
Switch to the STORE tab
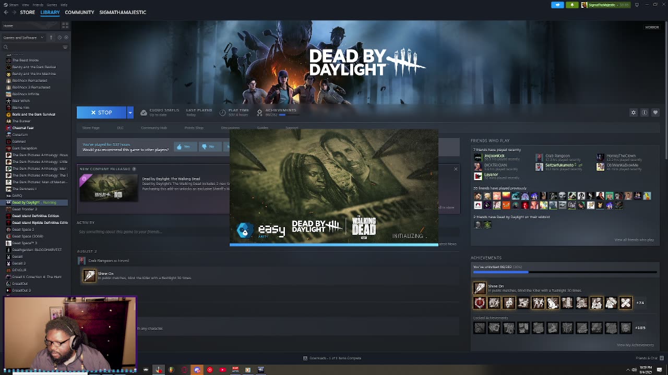[28, 12]
